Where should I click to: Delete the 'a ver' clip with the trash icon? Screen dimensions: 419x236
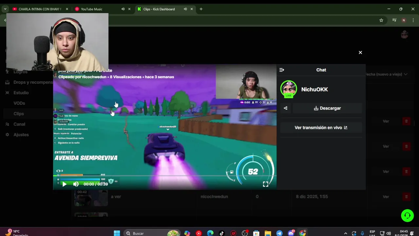406,197
